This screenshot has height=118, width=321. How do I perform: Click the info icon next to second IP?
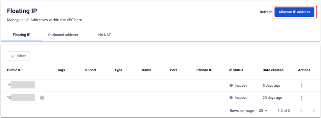click(42, 98)
